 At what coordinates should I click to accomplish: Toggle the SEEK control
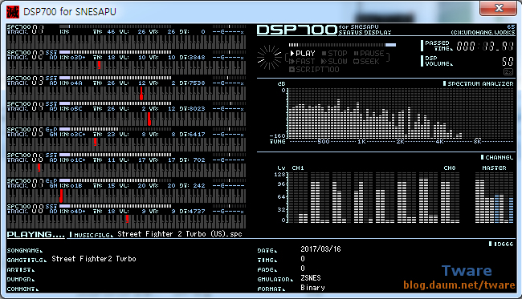point(366,62)
